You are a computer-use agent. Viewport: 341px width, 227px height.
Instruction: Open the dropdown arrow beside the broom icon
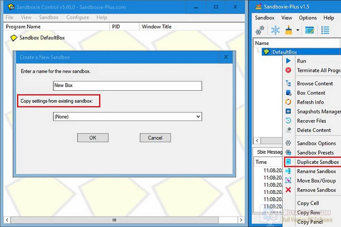click(298, 30)
